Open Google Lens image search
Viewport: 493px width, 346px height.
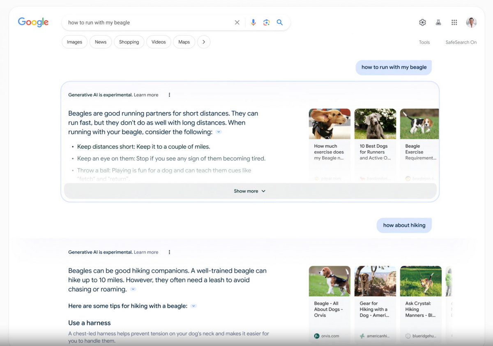click(x=266, y=23)
